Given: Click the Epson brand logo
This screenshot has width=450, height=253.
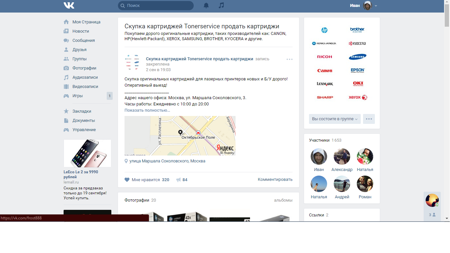Looking at the screenshot, I should click(357, 70).
